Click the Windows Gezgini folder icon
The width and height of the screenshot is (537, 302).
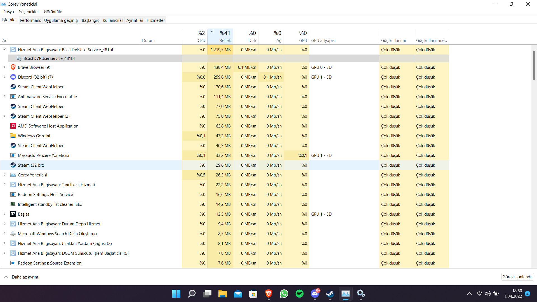pos(13,136)
